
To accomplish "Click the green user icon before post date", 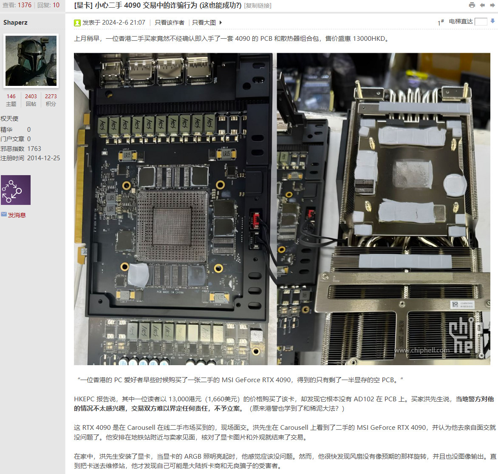I will pos(77,23).
